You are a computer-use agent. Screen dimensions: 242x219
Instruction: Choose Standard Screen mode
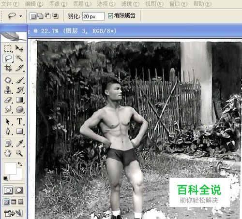pyautogui.click(x=6, y=202)
